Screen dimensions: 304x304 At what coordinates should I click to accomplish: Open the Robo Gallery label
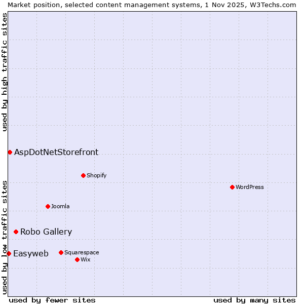click(46, 232)
